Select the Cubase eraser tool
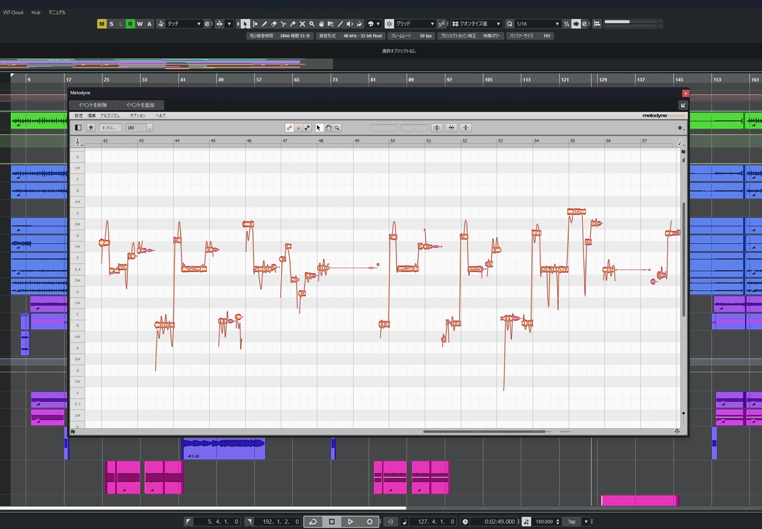This screenshot has width=762, height=529. (274, 24)
